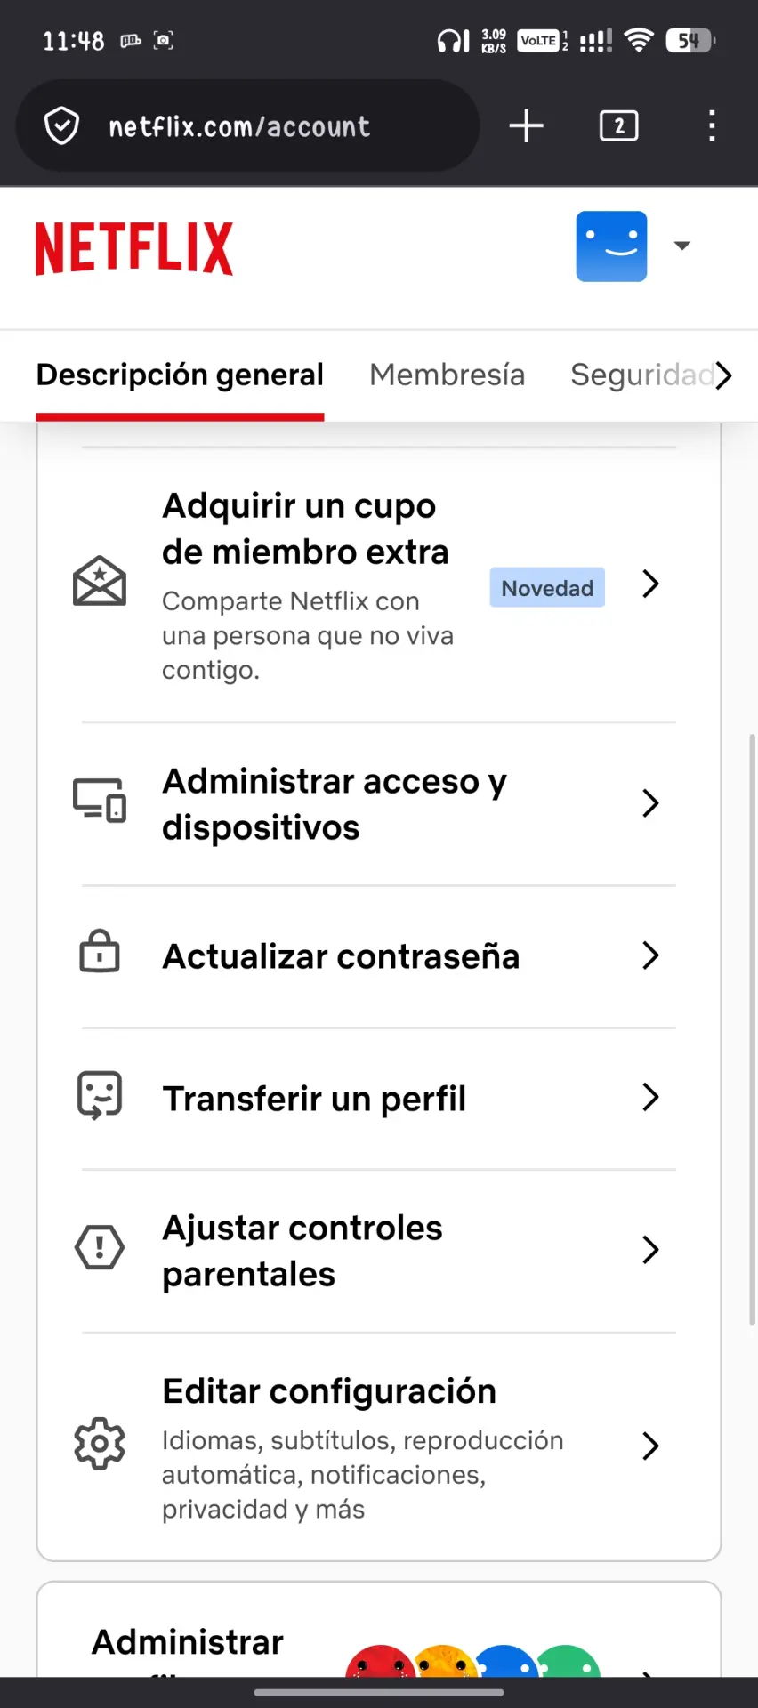The width and height of the screenshot is (758, 1708).
Task: Open Transferir un perfil
Action: [379, 1099]
